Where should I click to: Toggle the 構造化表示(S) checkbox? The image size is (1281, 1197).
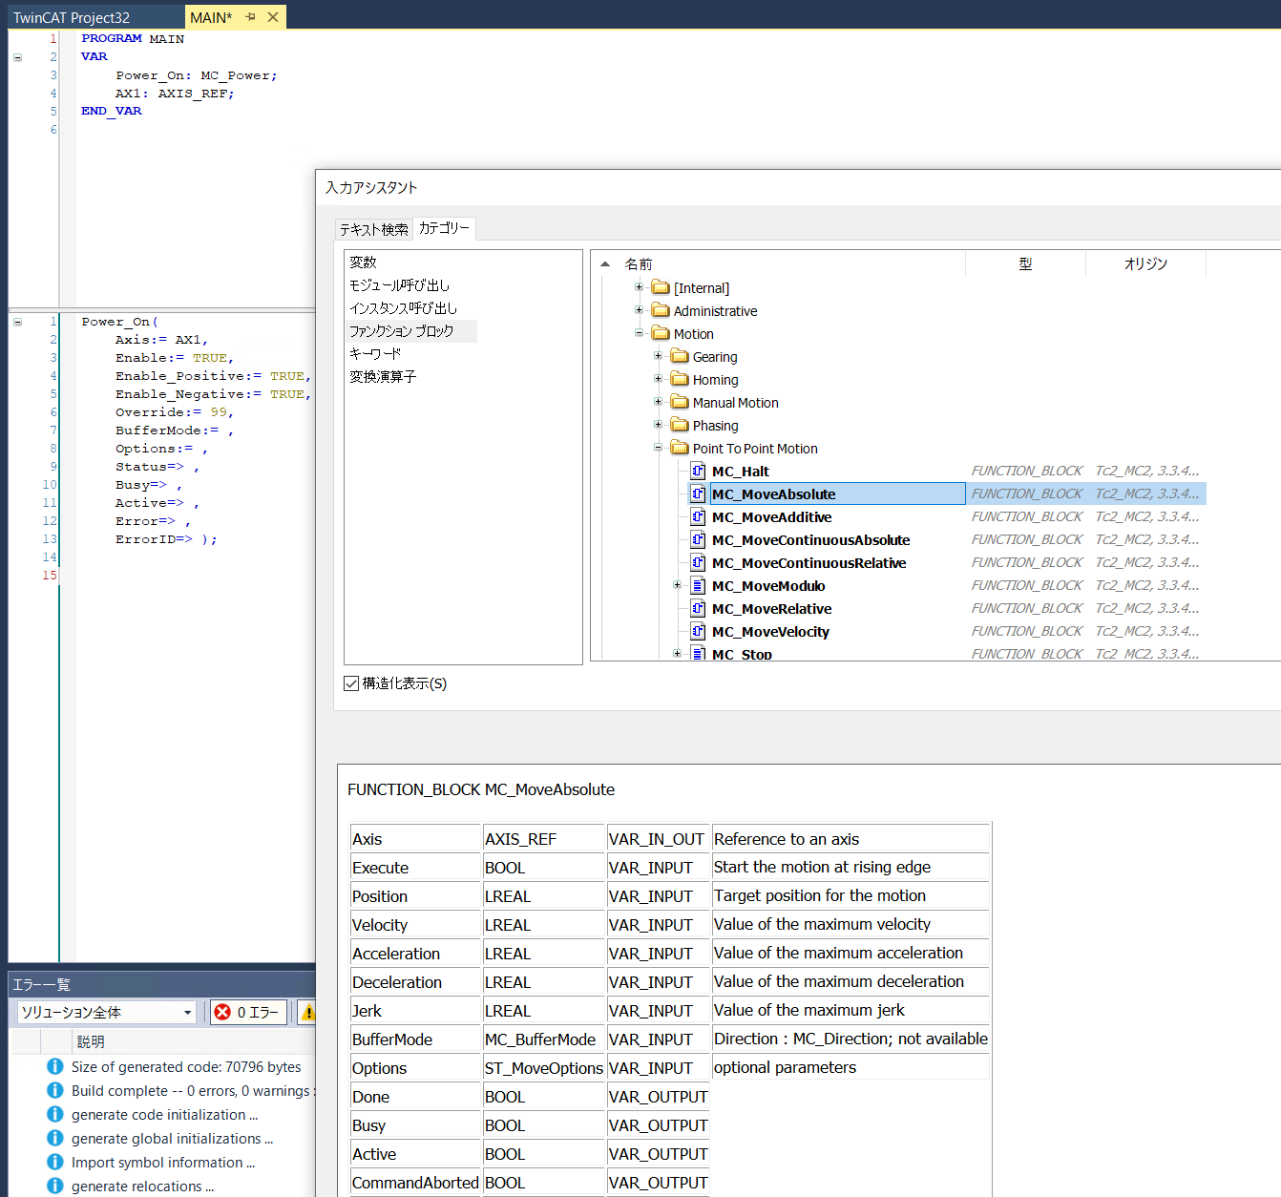tap(351, 683)
